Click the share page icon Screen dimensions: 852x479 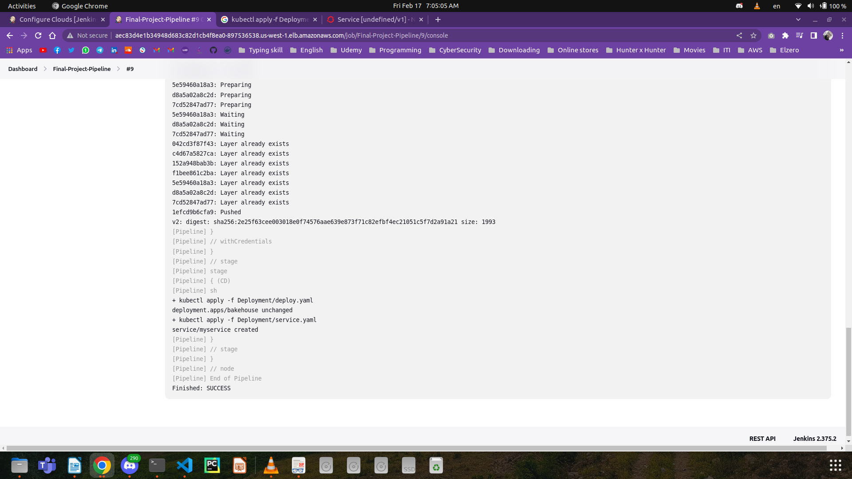(x=739, y=35)
